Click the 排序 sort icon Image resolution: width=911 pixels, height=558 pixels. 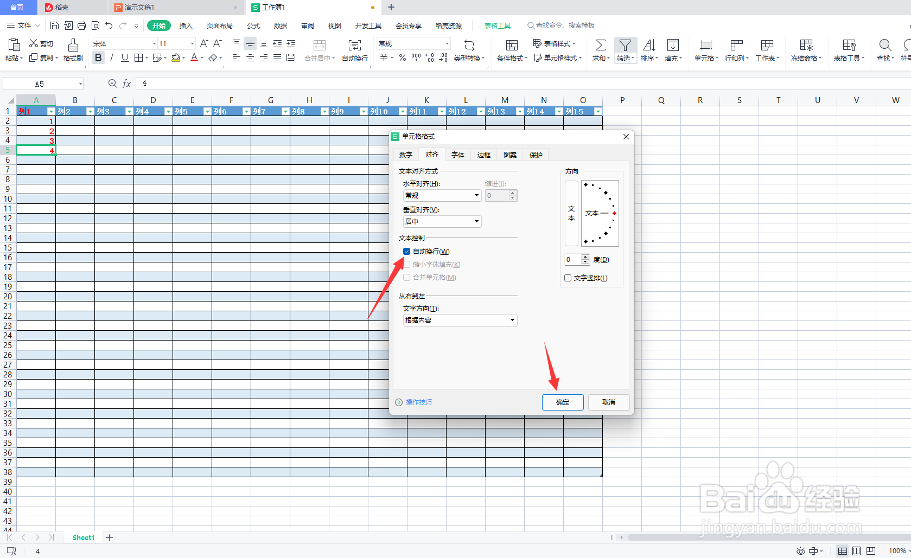(x=649, y=45)
